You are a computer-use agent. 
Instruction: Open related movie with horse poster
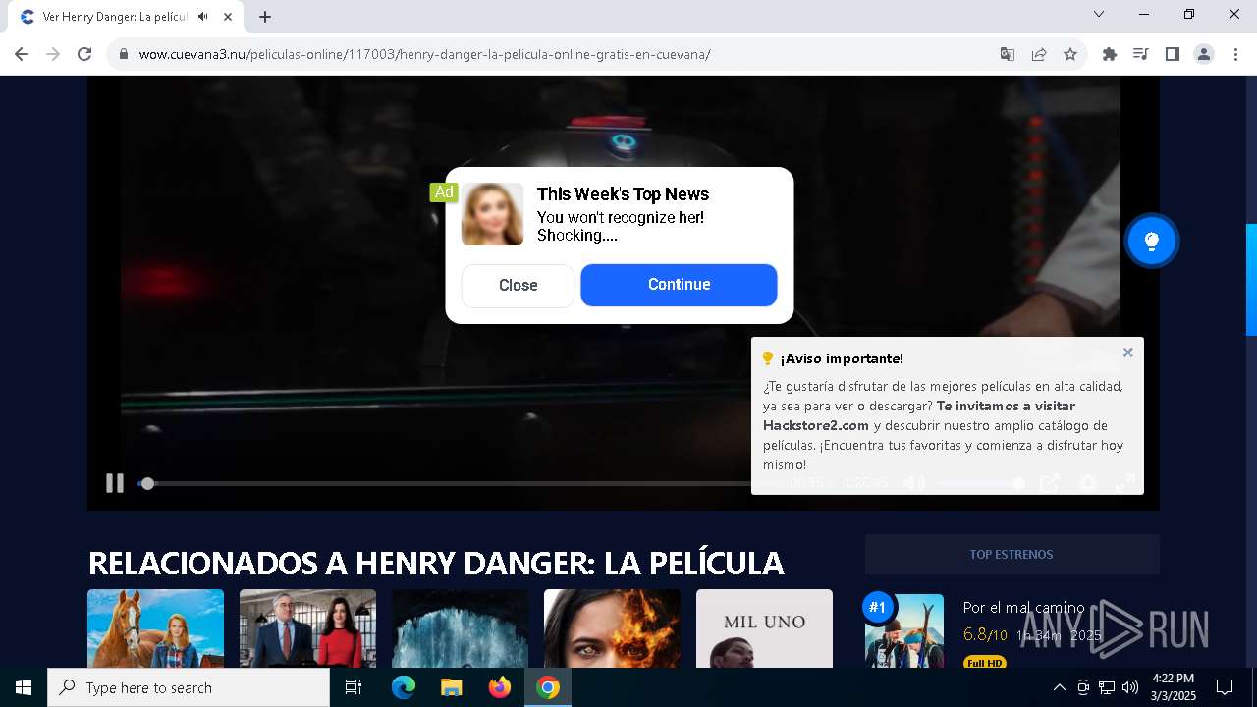(155, 628)
